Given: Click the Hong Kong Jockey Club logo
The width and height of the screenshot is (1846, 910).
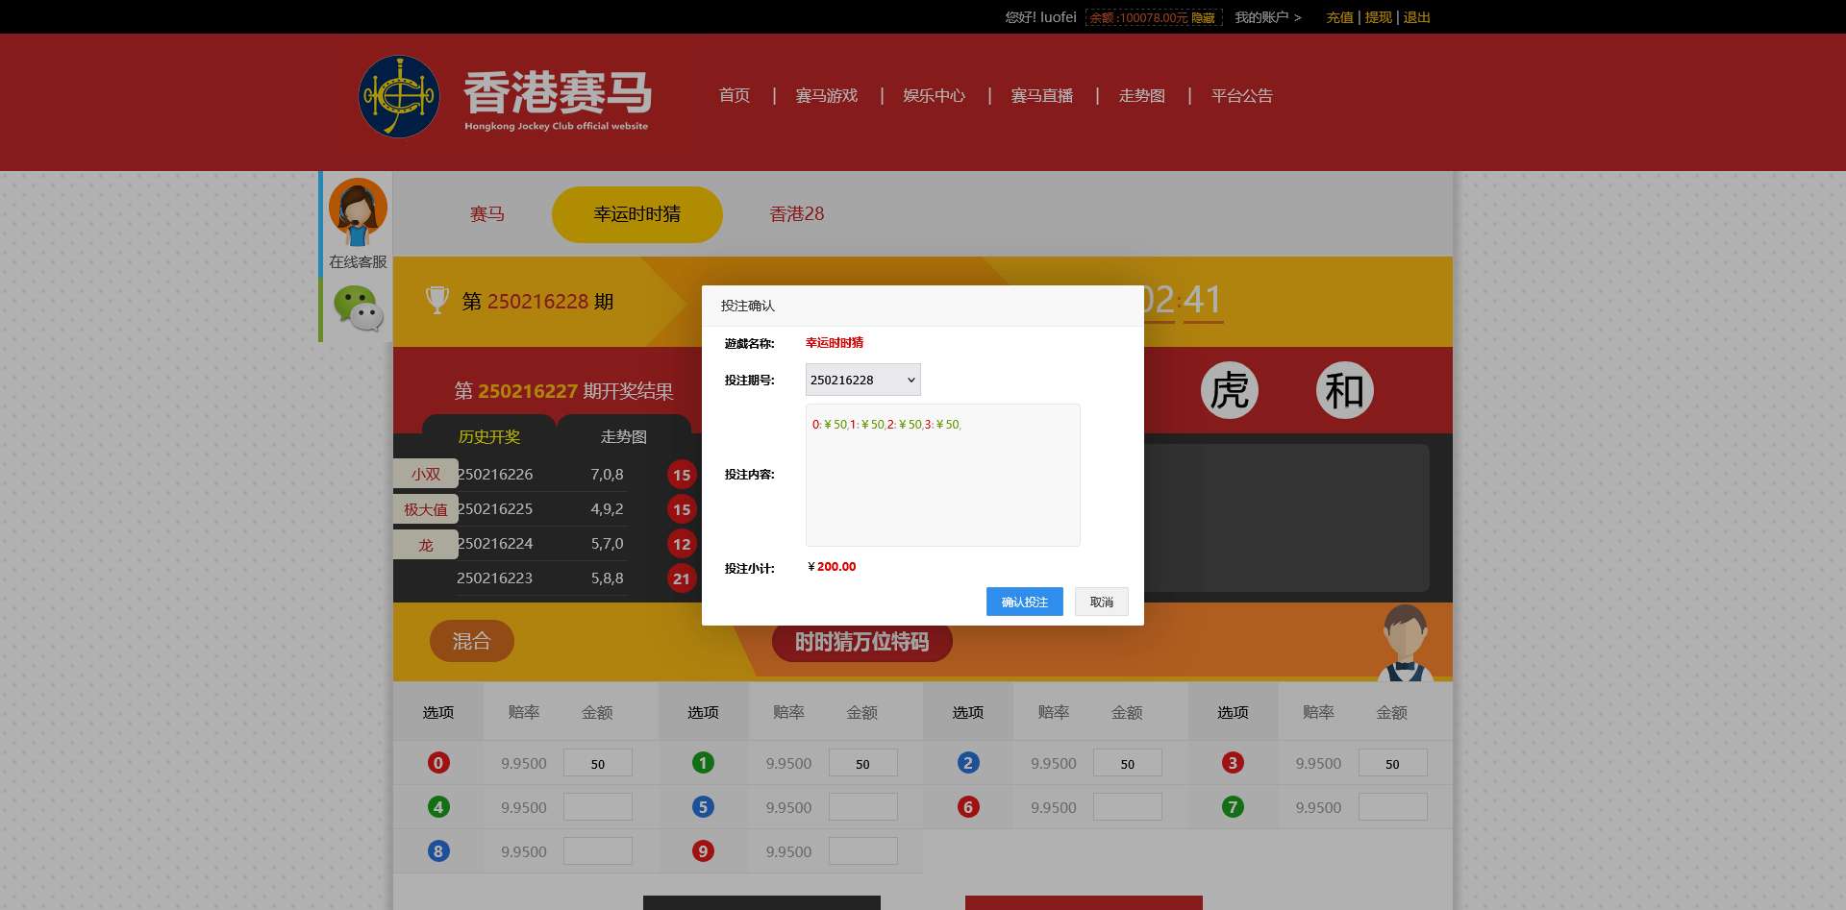Looking at the screenshot, I should tap(399, 96).
